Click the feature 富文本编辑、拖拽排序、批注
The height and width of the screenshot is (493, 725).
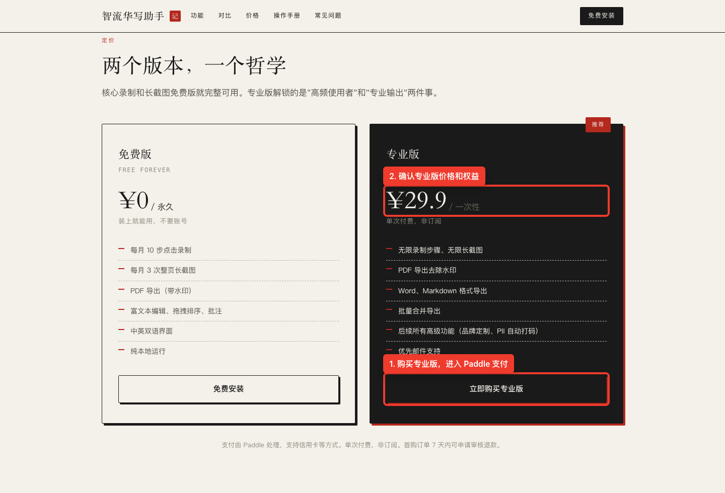coord(176,311)
